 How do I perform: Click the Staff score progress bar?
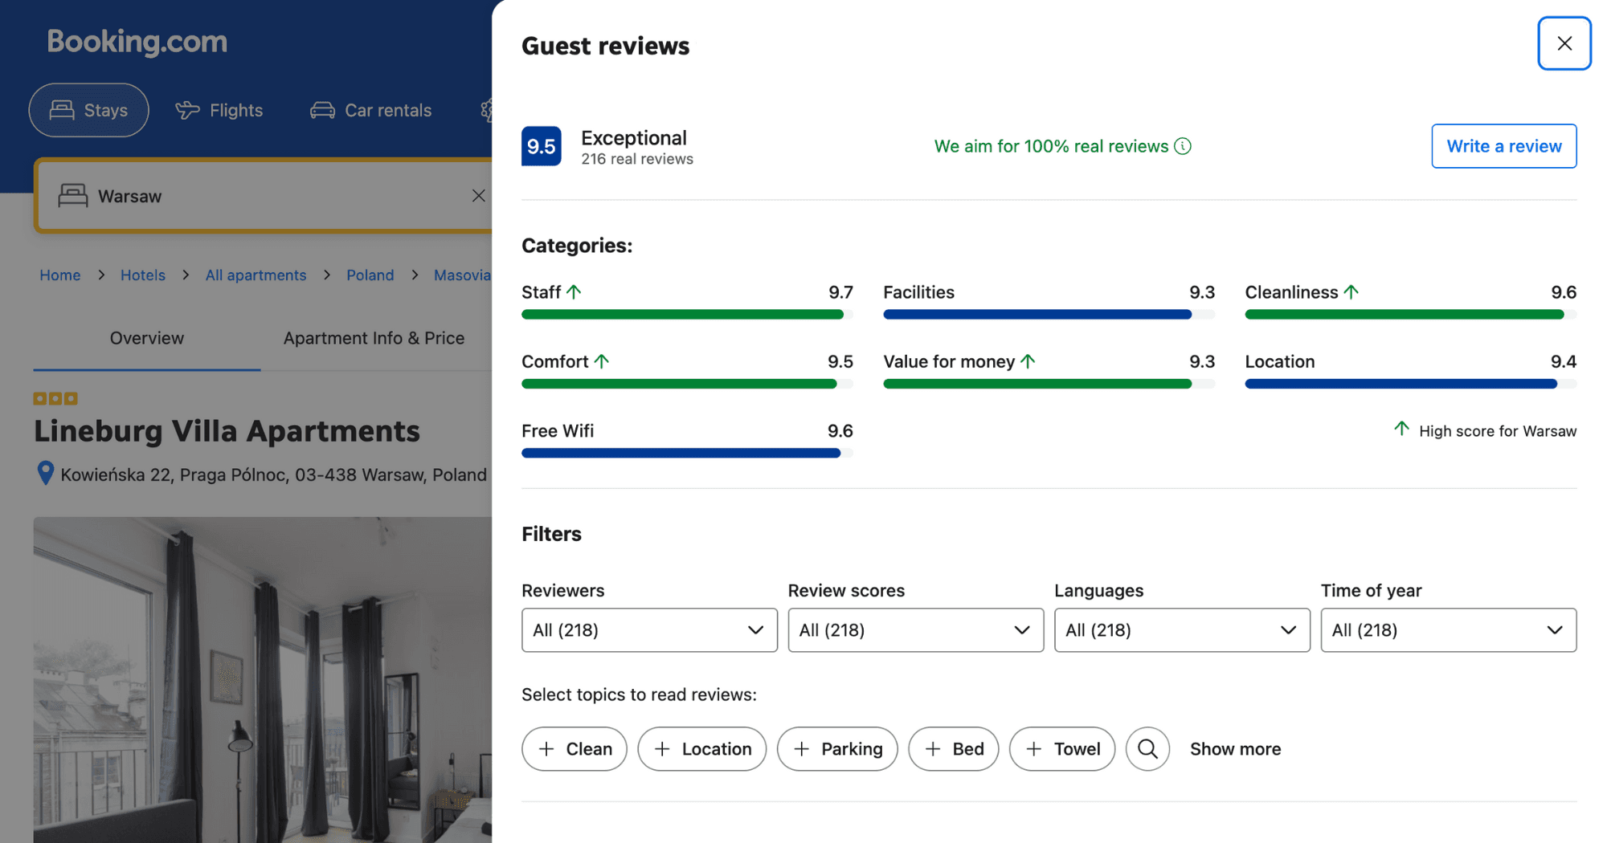(x=682, y=314)
